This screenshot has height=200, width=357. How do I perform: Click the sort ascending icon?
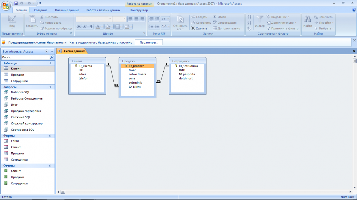tap(249, 17)
